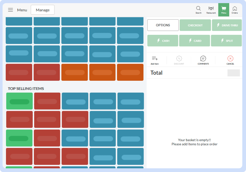Viewport: 246px width, 172px height.
Task: Open the OPTIONS button
Action: coord(163,25)
